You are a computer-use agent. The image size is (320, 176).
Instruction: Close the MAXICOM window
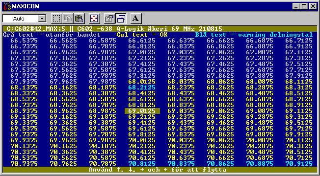313,6
